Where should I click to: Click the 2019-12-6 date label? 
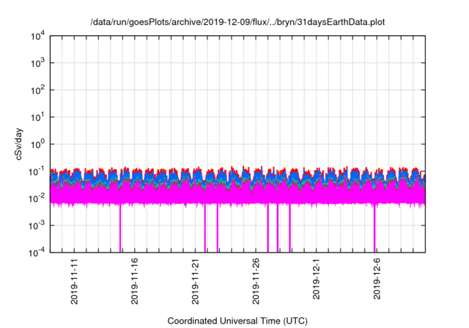pos(377,279)
